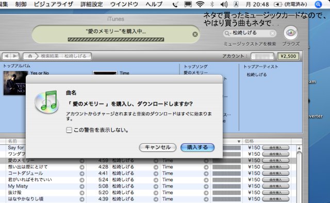Open the 制御 menu
Screen dimensions: 330x203
(x=21, y=4)
